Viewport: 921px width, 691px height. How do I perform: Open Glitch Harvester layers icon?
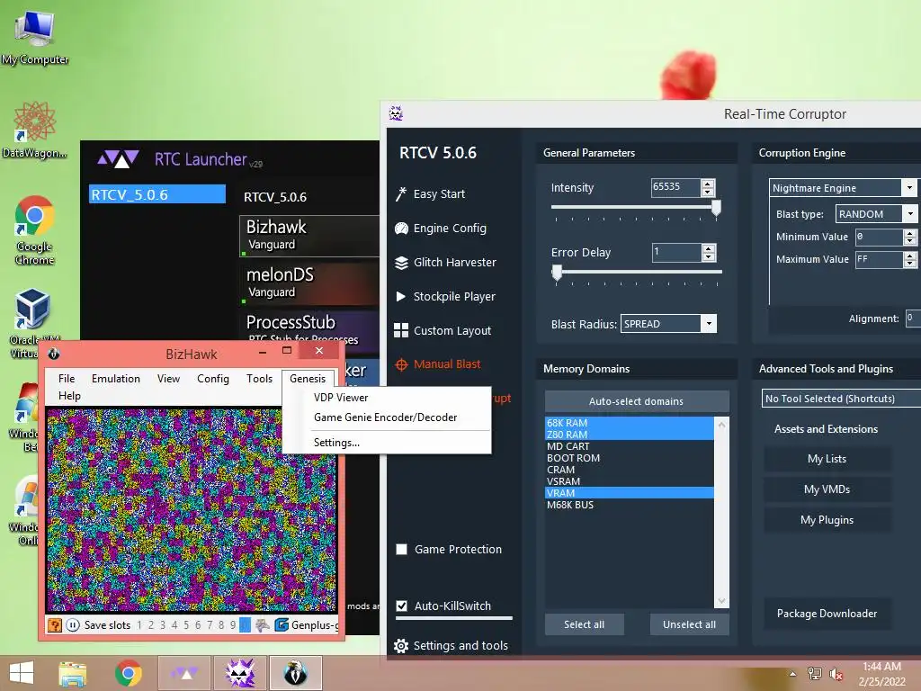click(x=401, y=263)
